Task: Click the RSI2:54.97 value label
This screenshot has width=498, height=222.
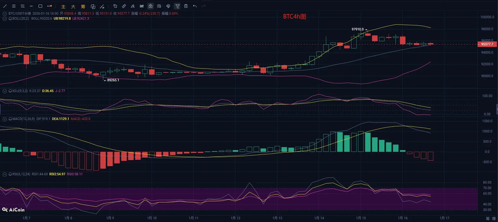Action: tap(57, 174)
